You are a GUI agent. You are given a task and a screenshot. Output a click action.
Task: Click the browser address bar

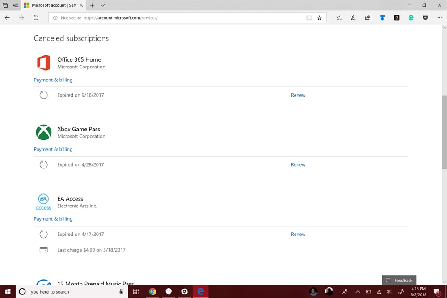[179, 18]
